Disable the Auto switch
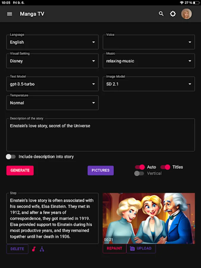The height and width of the screenshot is (268, 201). point(140,167)
